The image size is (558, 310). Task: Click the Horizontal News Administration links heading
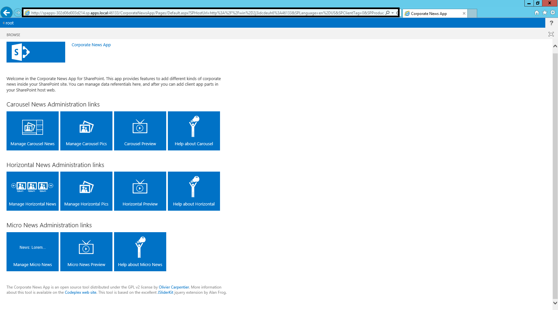pos(55,165)
